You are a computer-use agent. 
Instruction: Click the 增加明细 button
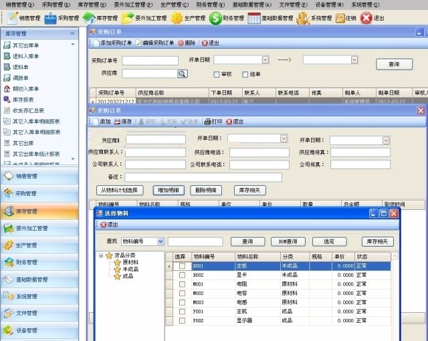[169, 190]
